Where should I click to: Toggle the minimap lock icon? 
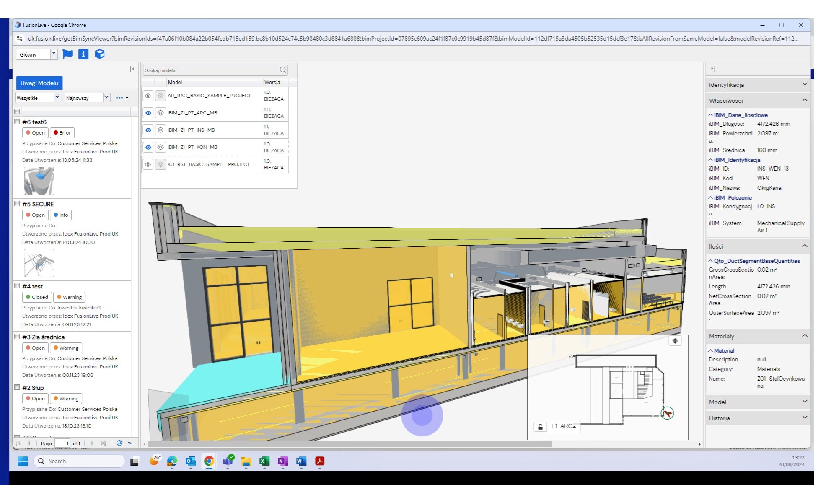point(540,427)
